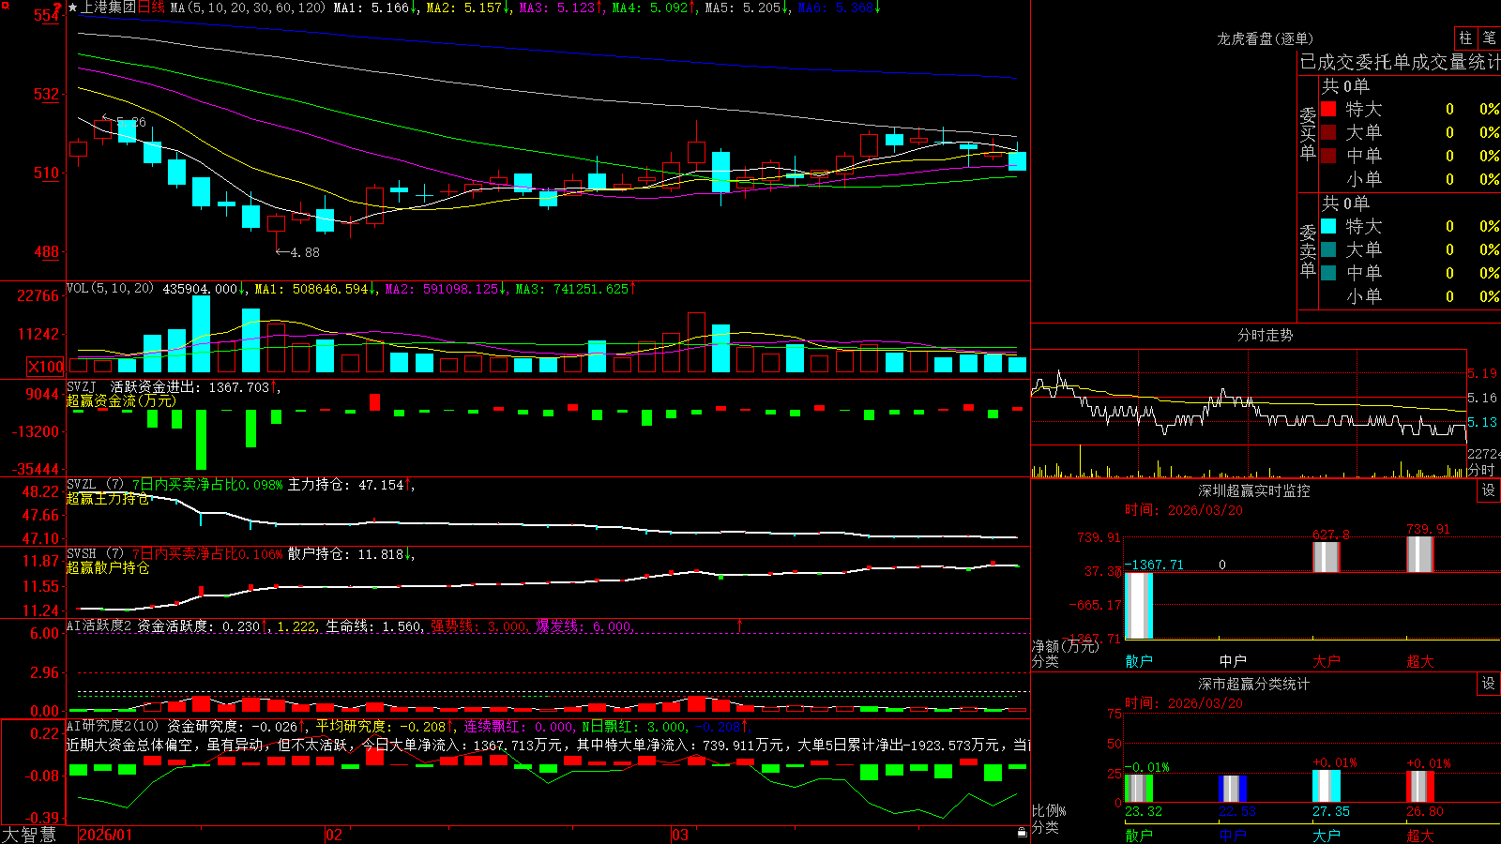Screen dimensions: 1501x844
Task: Click the red 超大 ratio bar at 26.80
Action: click(x=1420, y=786)
